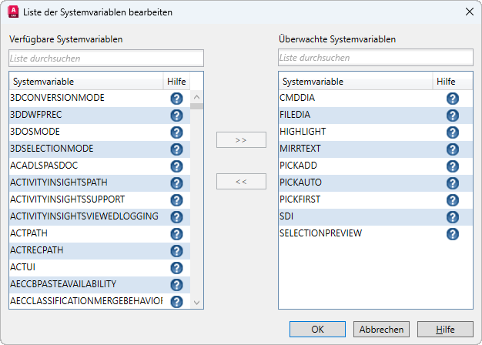Screen dimensions: 482x345
Task: Confirm the dialog with OK
Action: [317, 329]
